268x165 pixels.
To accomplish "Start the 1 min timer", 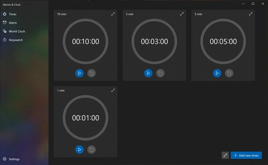I will 79,150.
